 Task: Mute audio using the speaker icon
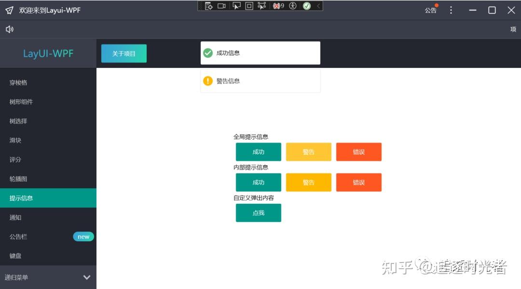coord(9,29)
